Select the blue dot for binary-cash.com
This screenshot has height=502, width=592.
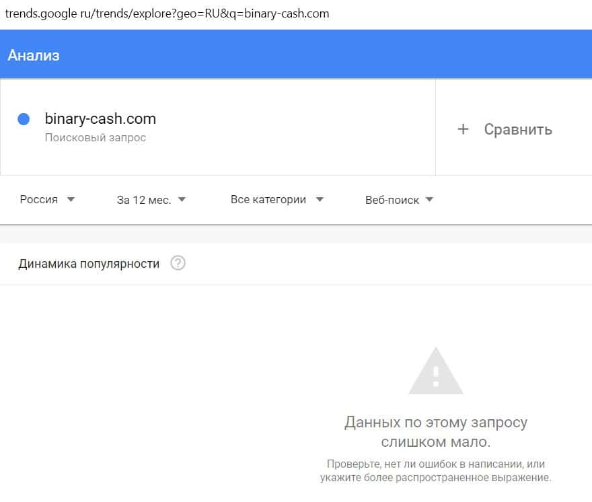pyautogui.click(x=24, y=119)
